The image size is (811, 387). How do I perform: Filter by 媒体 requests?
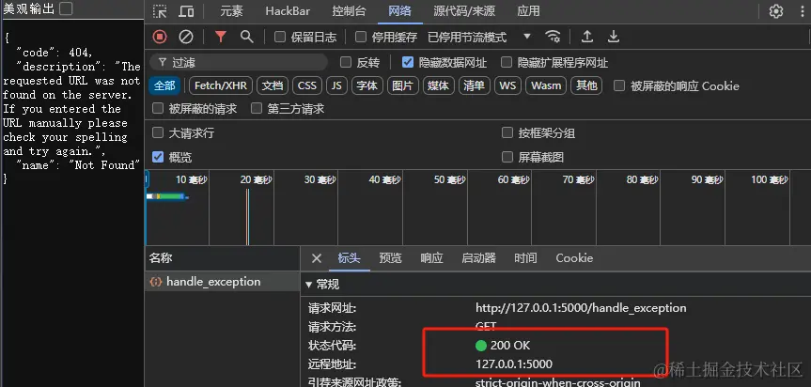pyautogui.click(x=438, y=85)
